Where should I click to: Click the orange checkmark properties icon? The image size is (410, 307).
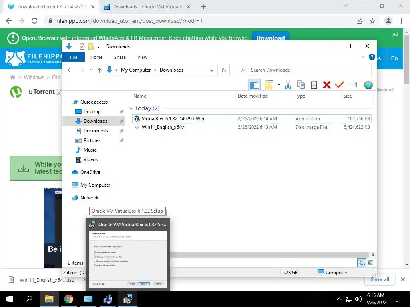(340, 85)
